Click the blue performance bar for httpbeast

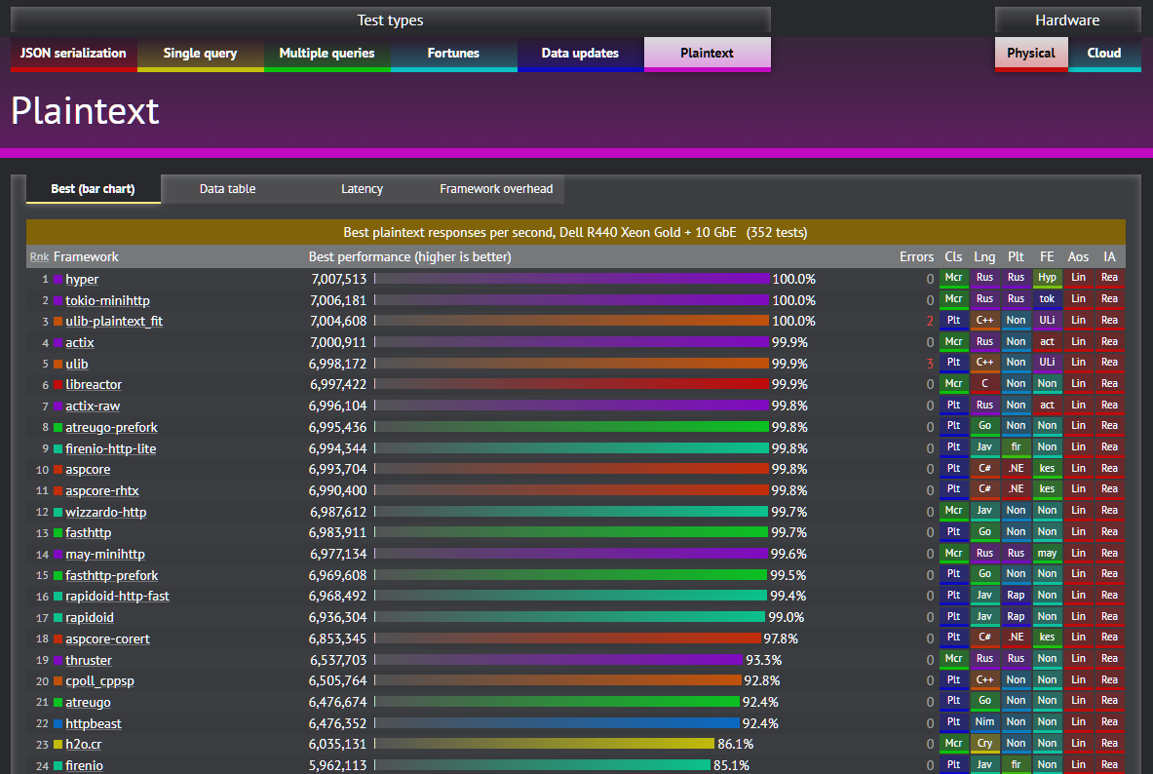[557, 723]
